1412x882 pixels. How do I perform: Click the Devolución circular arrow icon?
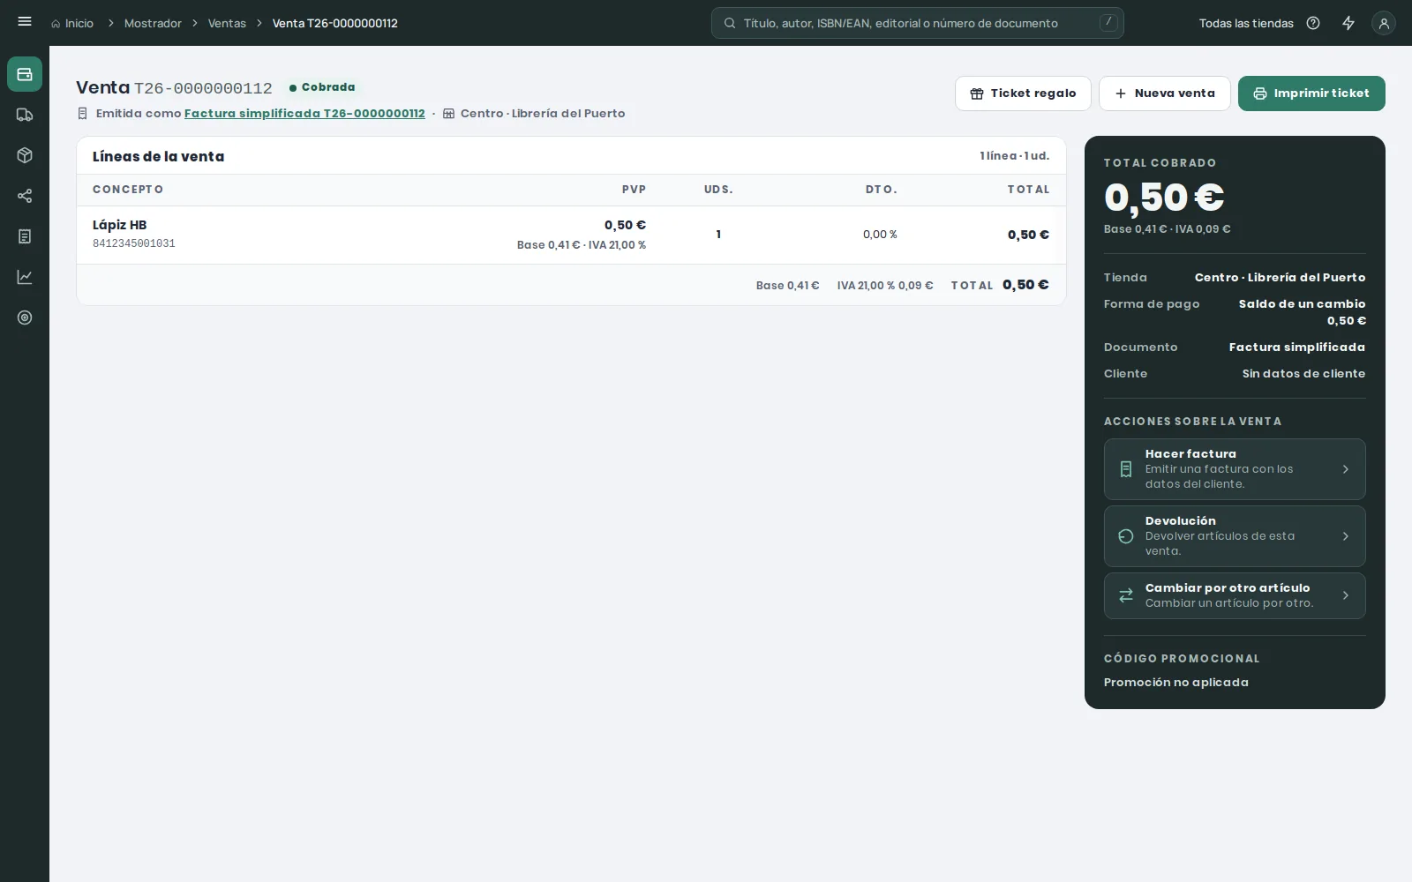(x=1126, y=536)
